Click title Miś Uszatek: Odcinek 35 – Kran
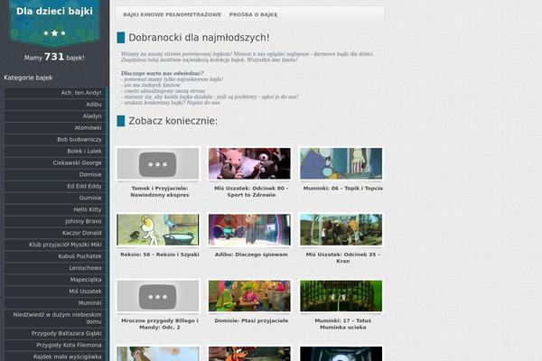This screenshot has height=361, width=542. pyautogui.click(x=343, y=258)
